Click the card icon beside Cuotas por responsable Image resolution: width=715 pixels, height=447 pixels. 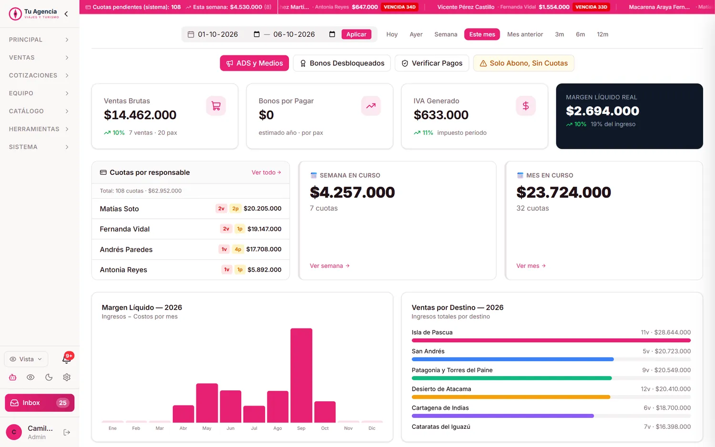[103, 173]
